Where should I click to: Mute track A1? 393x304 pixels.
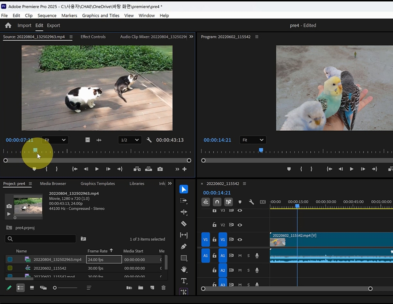240,256
